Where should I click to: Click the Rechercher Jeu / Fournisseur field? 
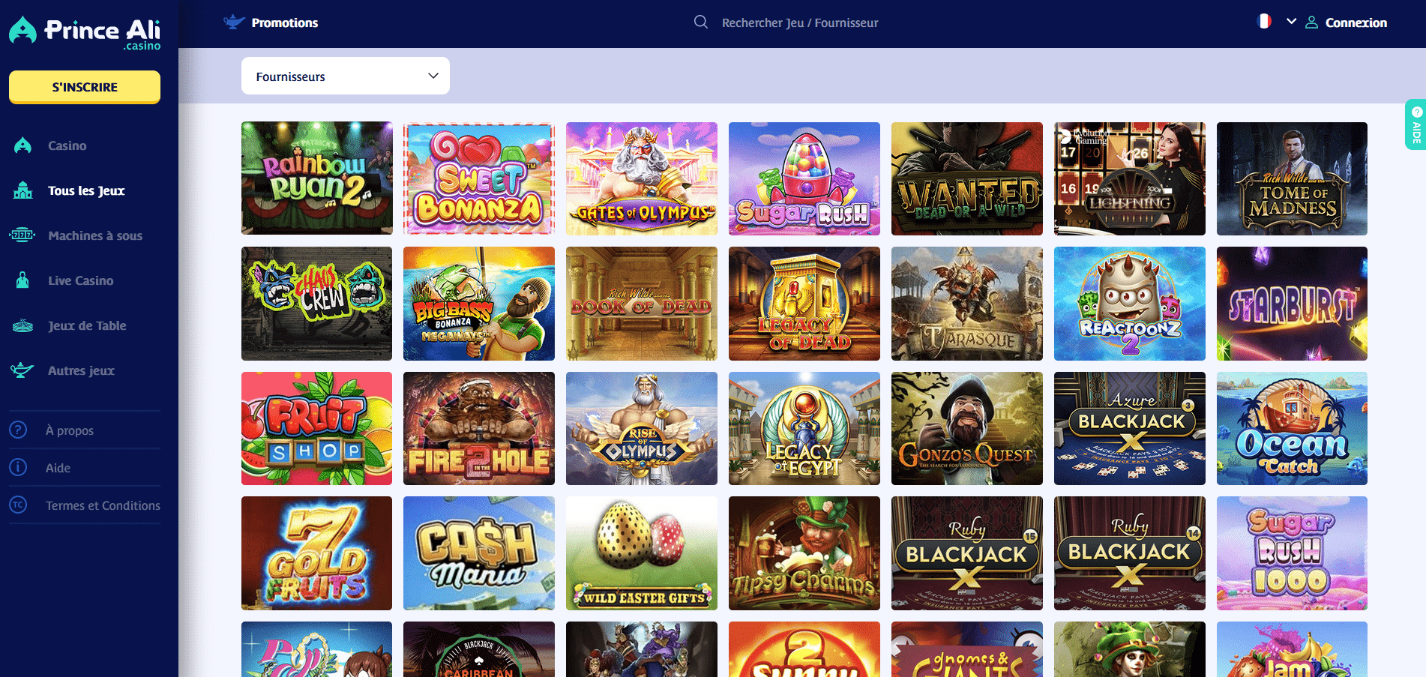(x=800, y=22)
